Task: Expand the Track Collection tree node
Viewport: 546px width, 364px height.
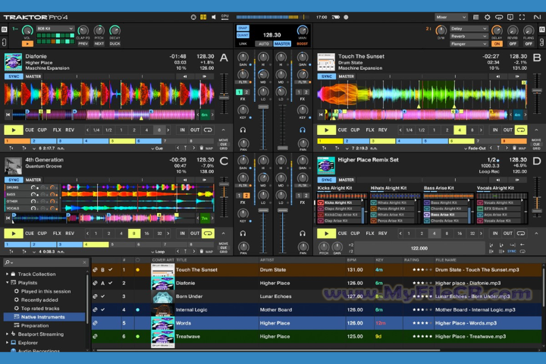Action: [x=7, y=274]
